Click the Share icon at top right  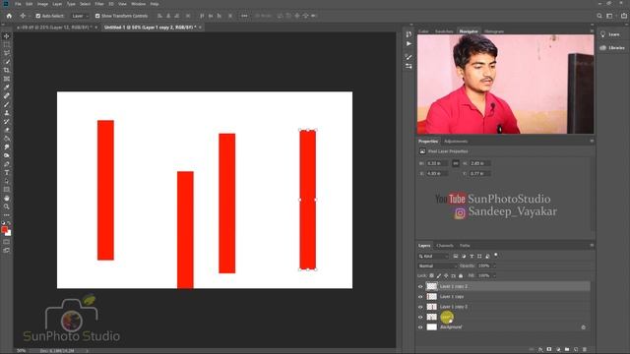tap(624, 16)
